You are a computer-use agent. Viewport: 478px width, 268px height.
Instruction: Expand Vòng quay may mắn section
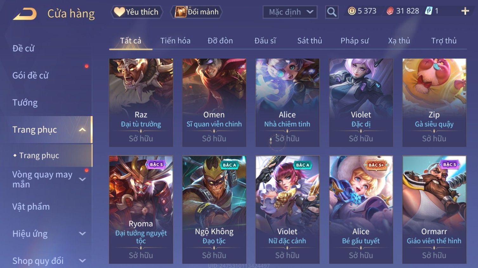pyautogui.click(x=82, y=180)
